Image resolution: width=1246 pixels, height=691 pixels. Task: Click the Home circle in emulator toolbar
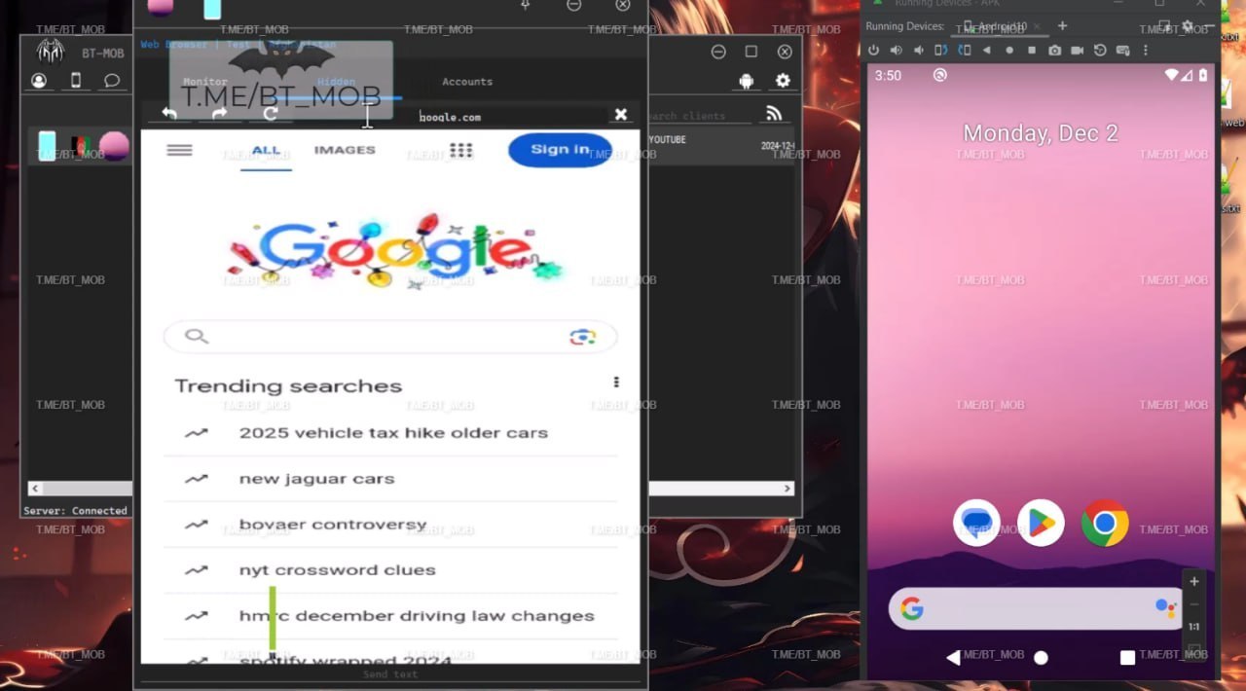point(1009,50)
